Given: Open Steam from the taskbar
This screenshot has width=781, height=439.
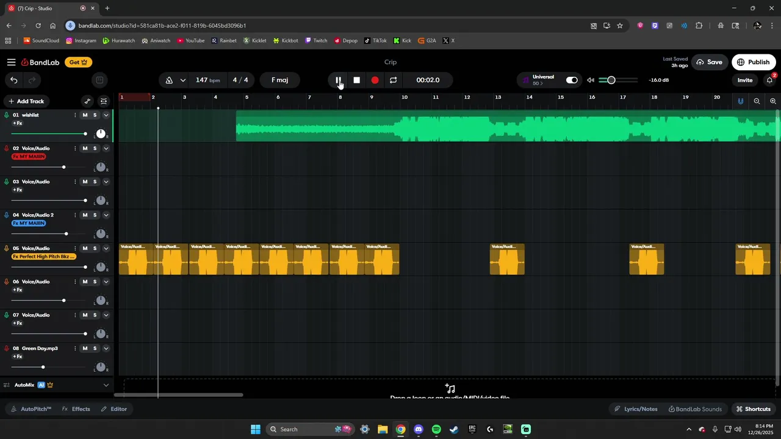Looking at the screenshot, I should [454, 429].
